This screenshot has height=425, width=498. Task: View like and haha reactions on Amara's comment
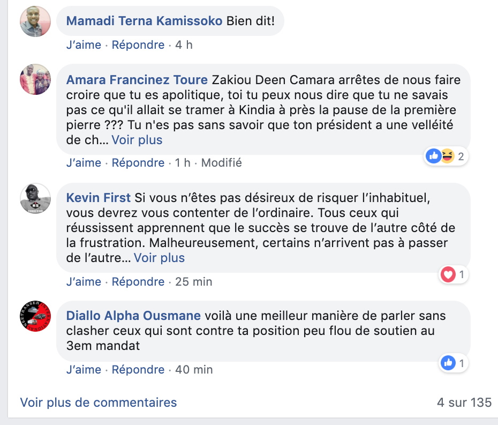(x=446, y=156)
